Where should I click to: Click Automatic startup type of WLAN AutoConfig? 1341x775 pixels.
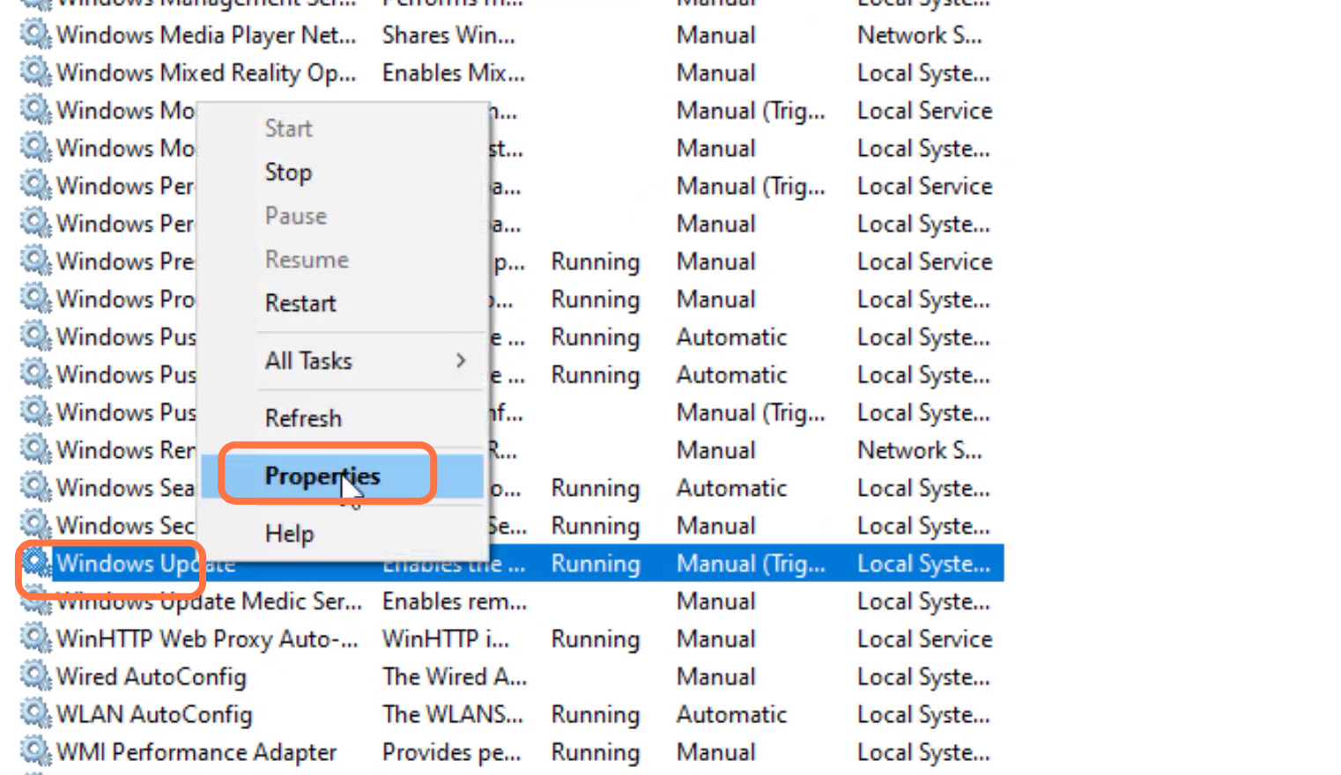[731, 714]
